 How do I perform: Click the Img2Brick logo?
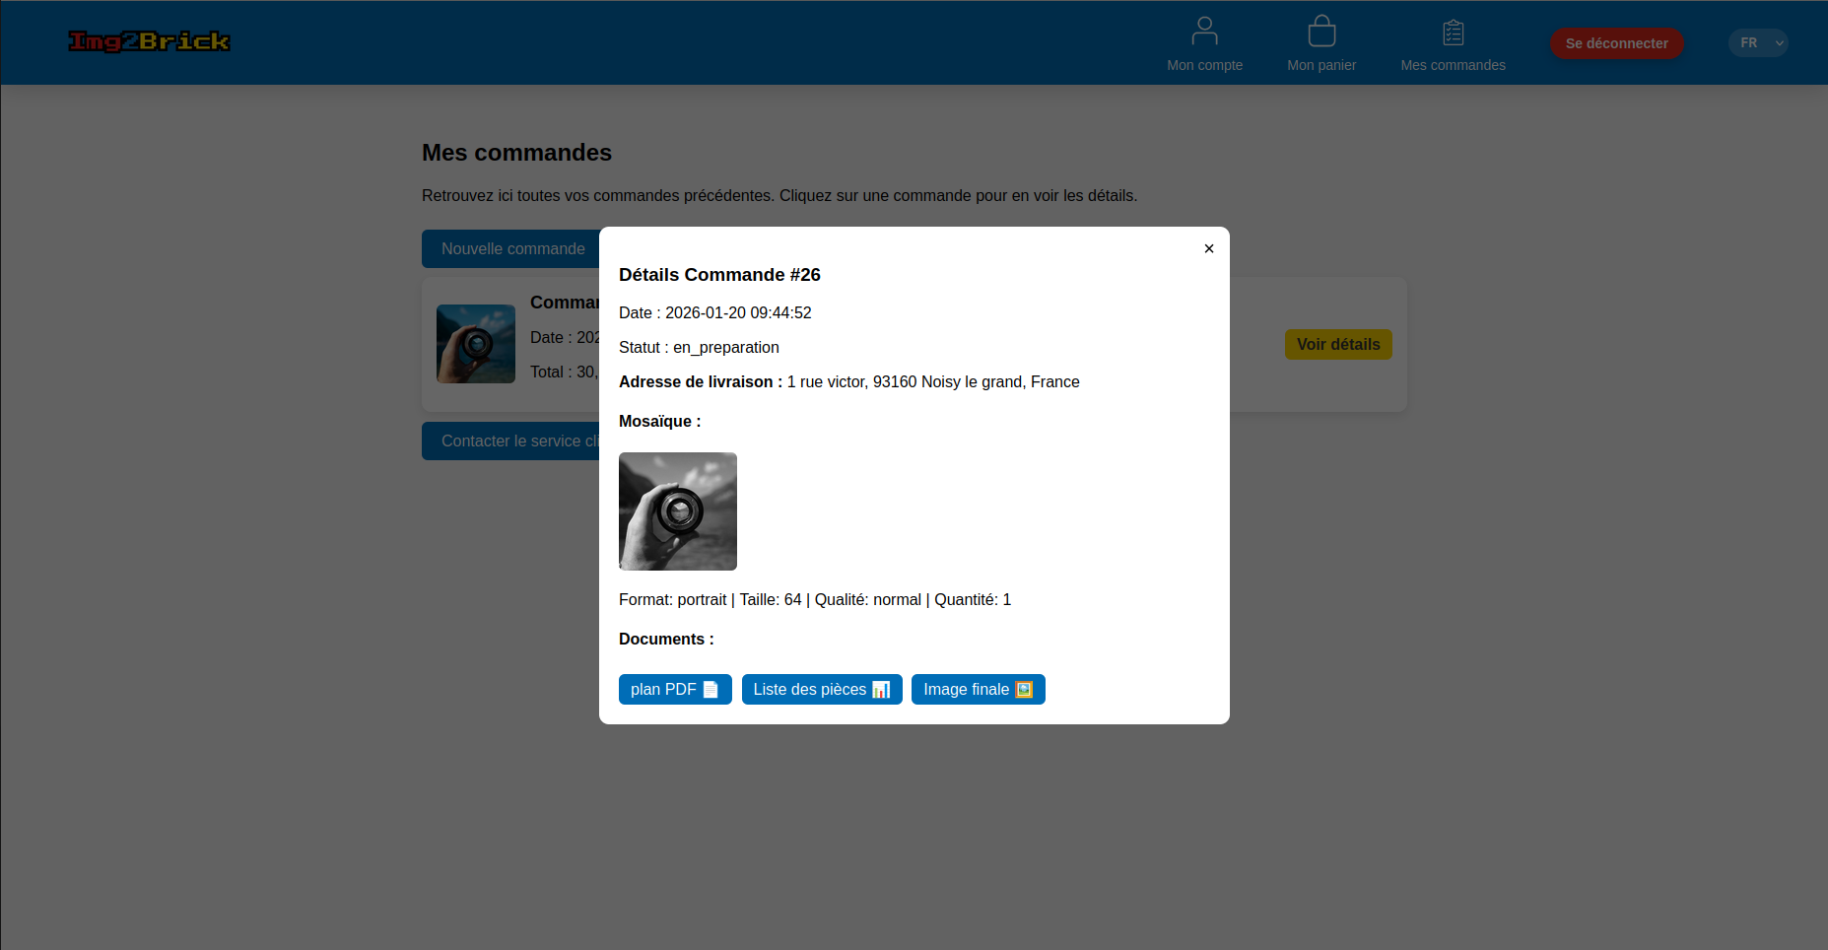149,41
